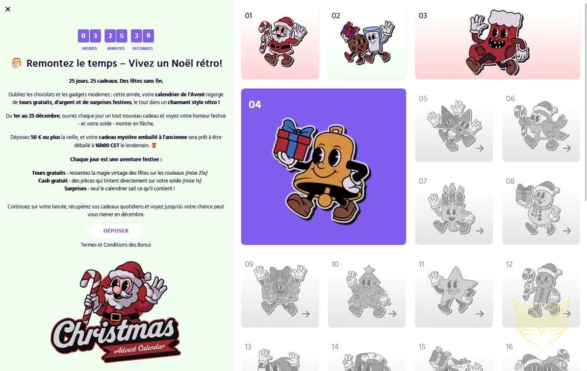Click the arrow on day 05 tile

point(480,148)
